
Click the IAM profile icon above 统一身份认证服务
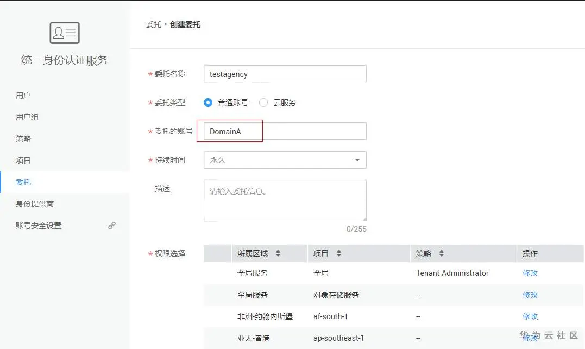click(64, 33)
